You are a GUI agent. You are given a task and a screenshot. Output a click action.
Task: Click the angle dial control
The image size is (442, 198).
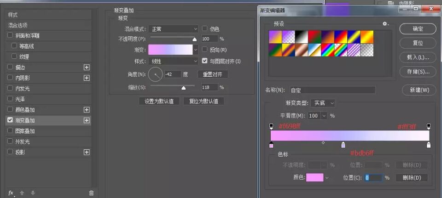coord(155,74)
